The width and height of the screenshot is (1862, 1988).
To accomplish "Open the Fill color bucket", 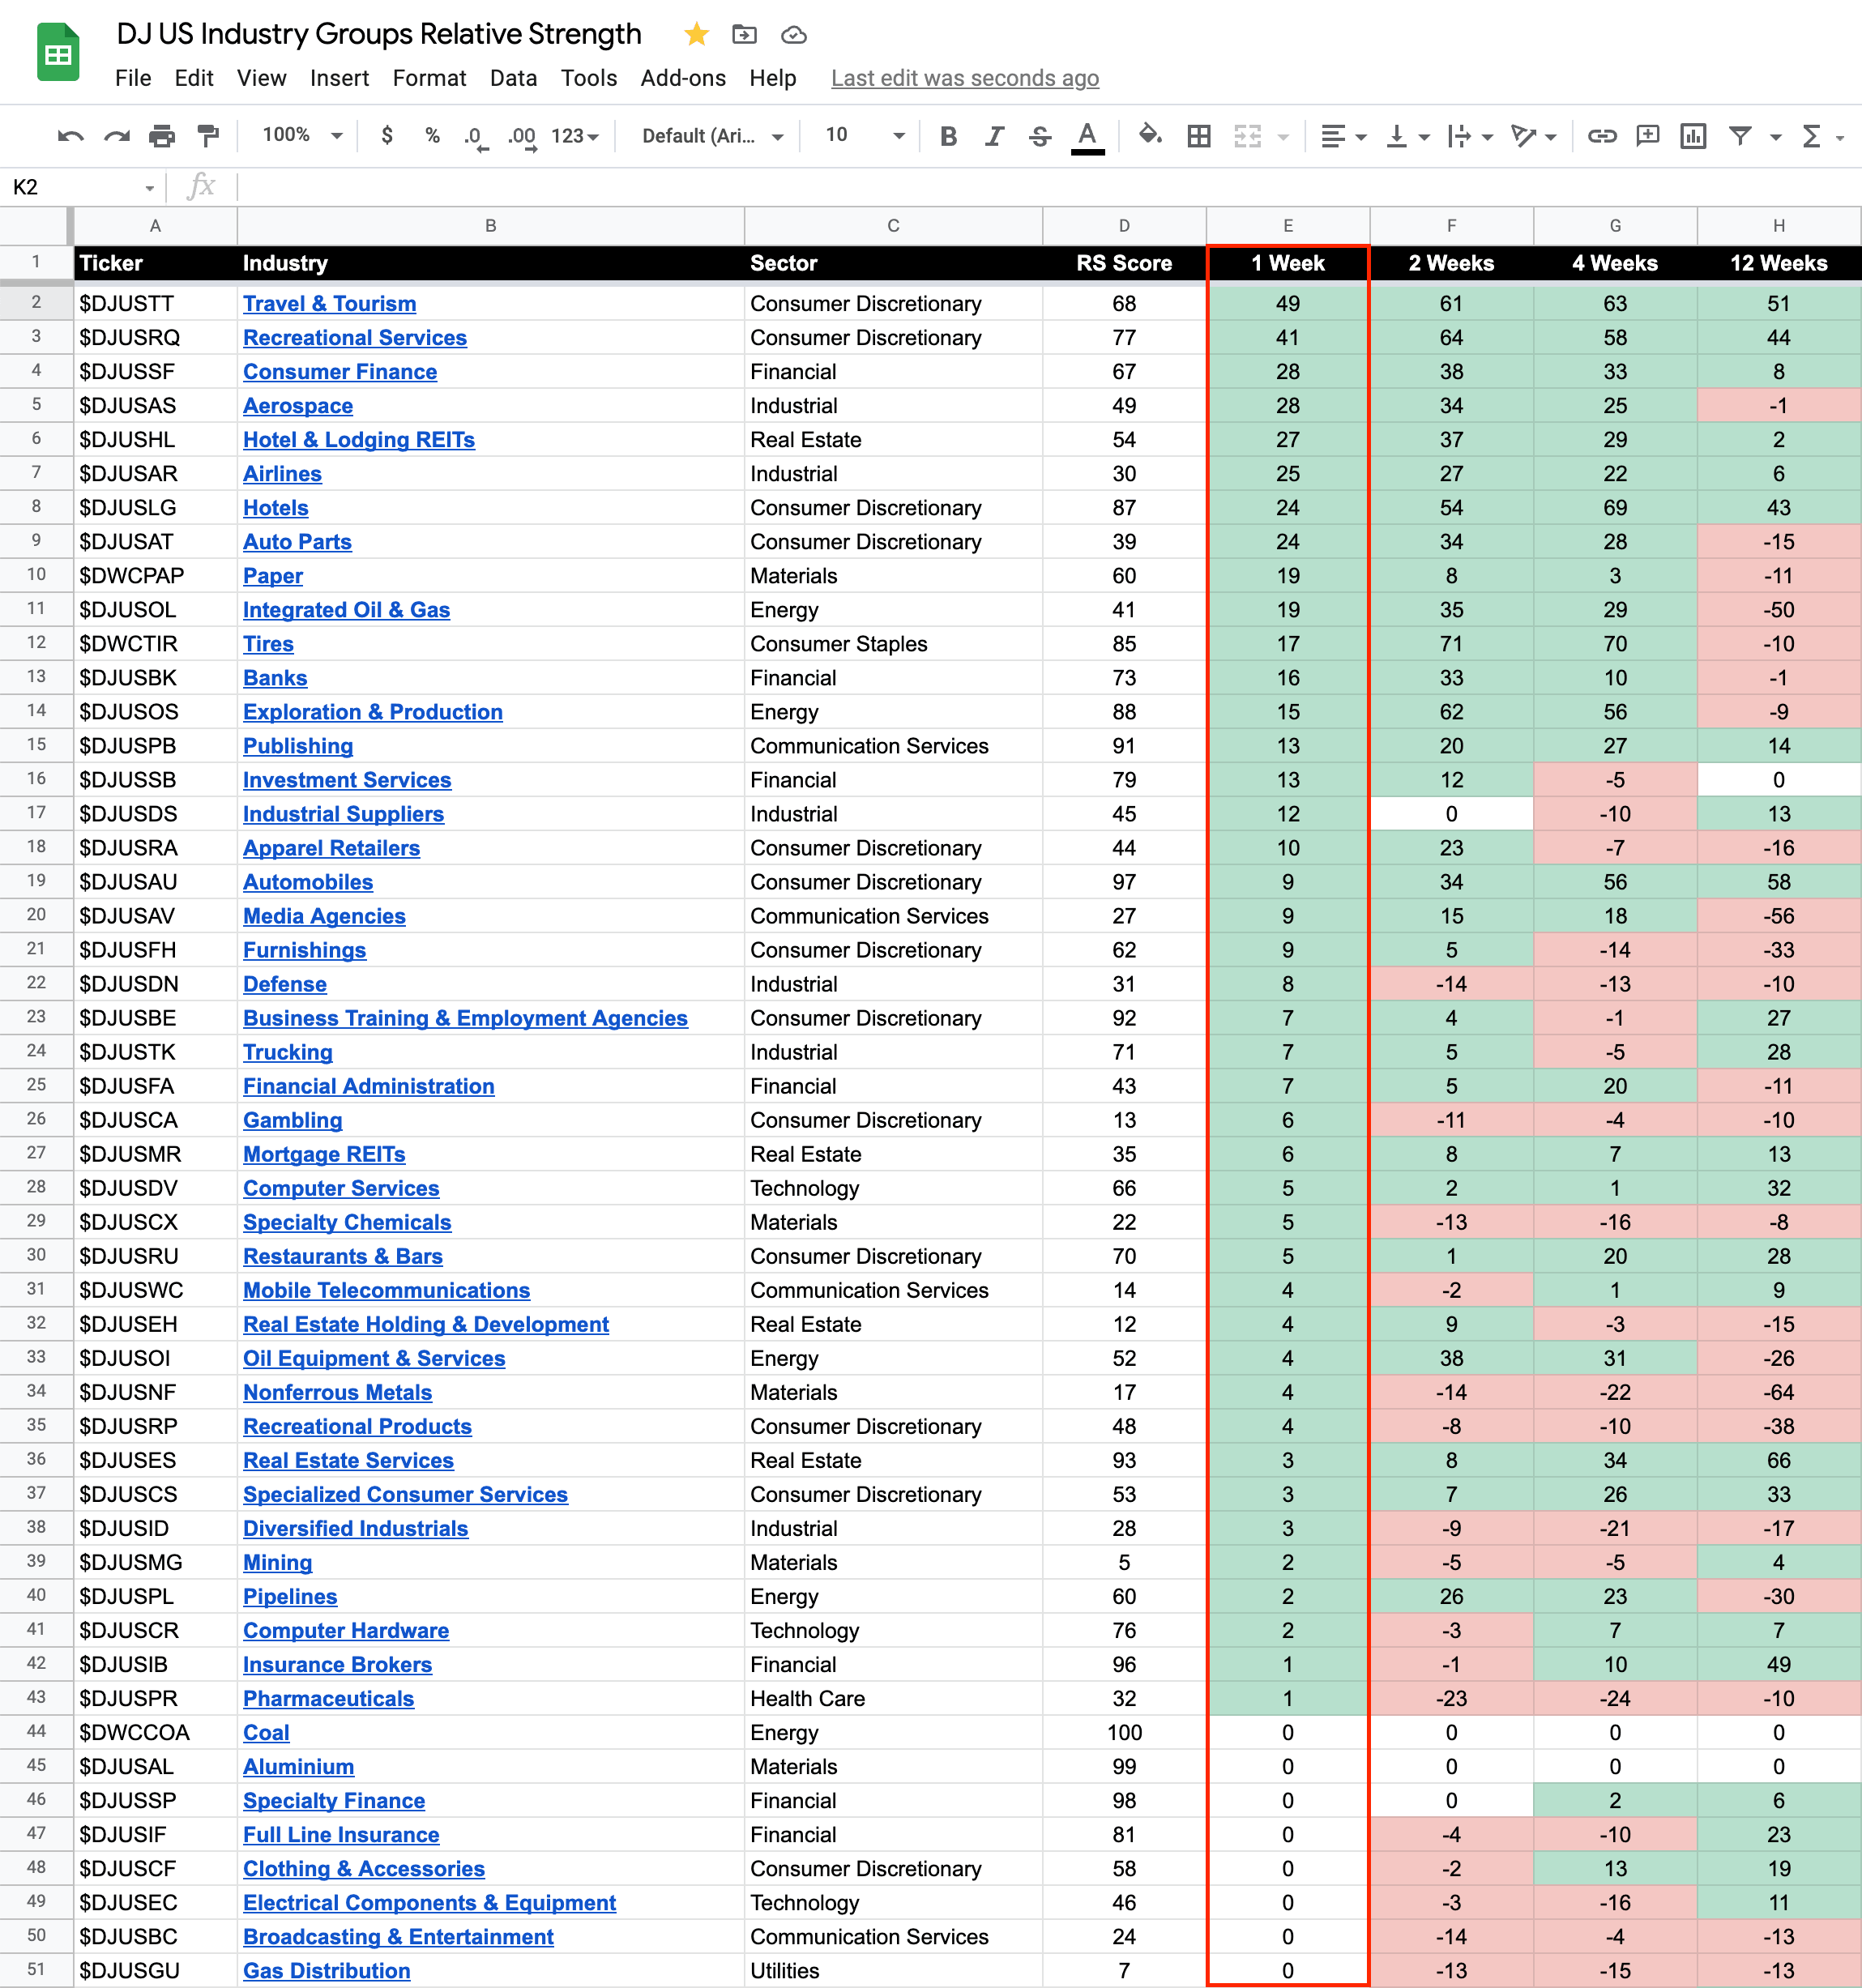I will (1150, 135).
